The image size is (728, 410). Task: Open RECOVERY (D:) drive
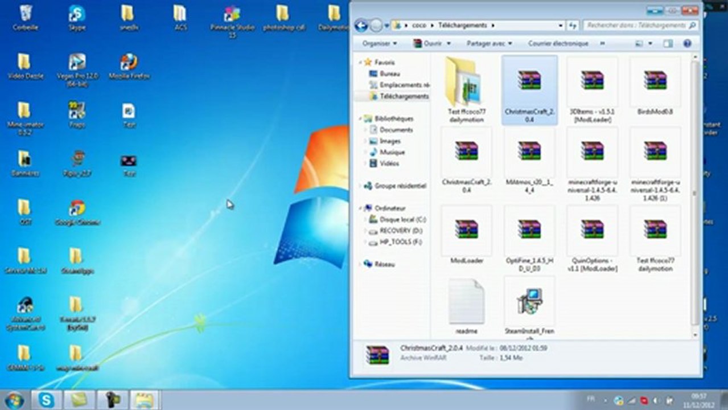(394, 231)
